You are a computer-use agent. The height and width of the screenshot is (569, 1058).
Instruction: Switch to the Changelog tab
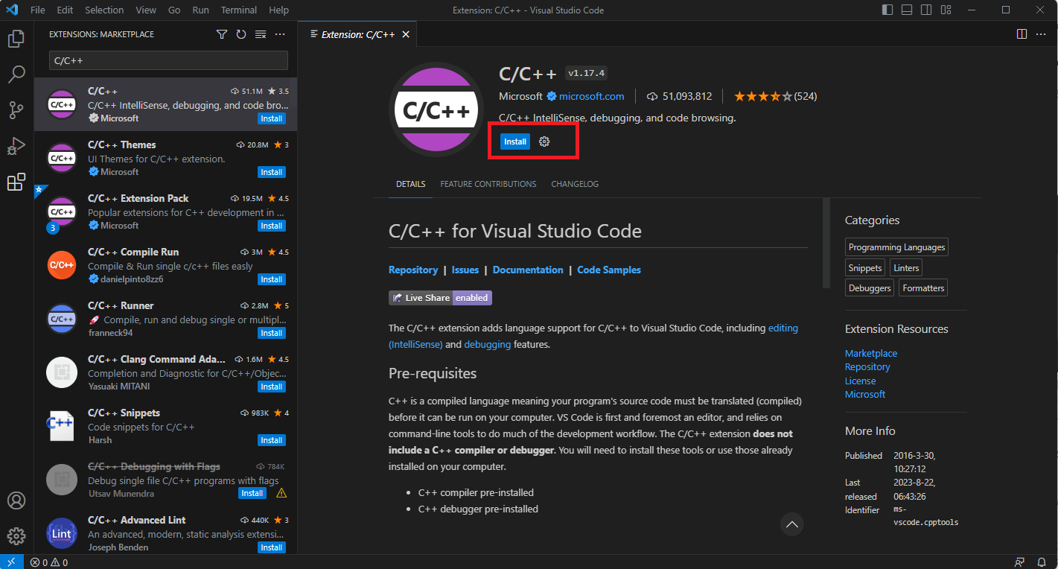click(x=575, y=184)
